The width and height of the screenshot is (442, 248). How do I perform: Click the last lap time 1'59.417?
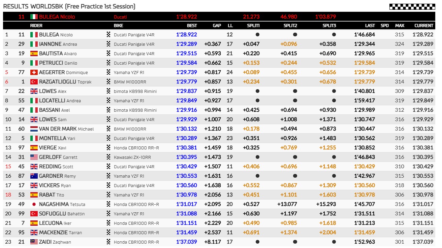pyautogui.click(x=365, y=101)
